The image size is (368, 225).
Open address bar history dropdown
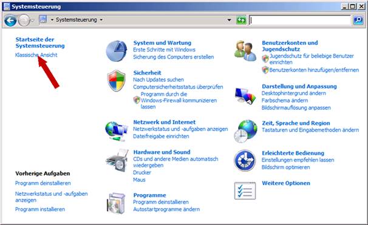(x=230, y=20)
